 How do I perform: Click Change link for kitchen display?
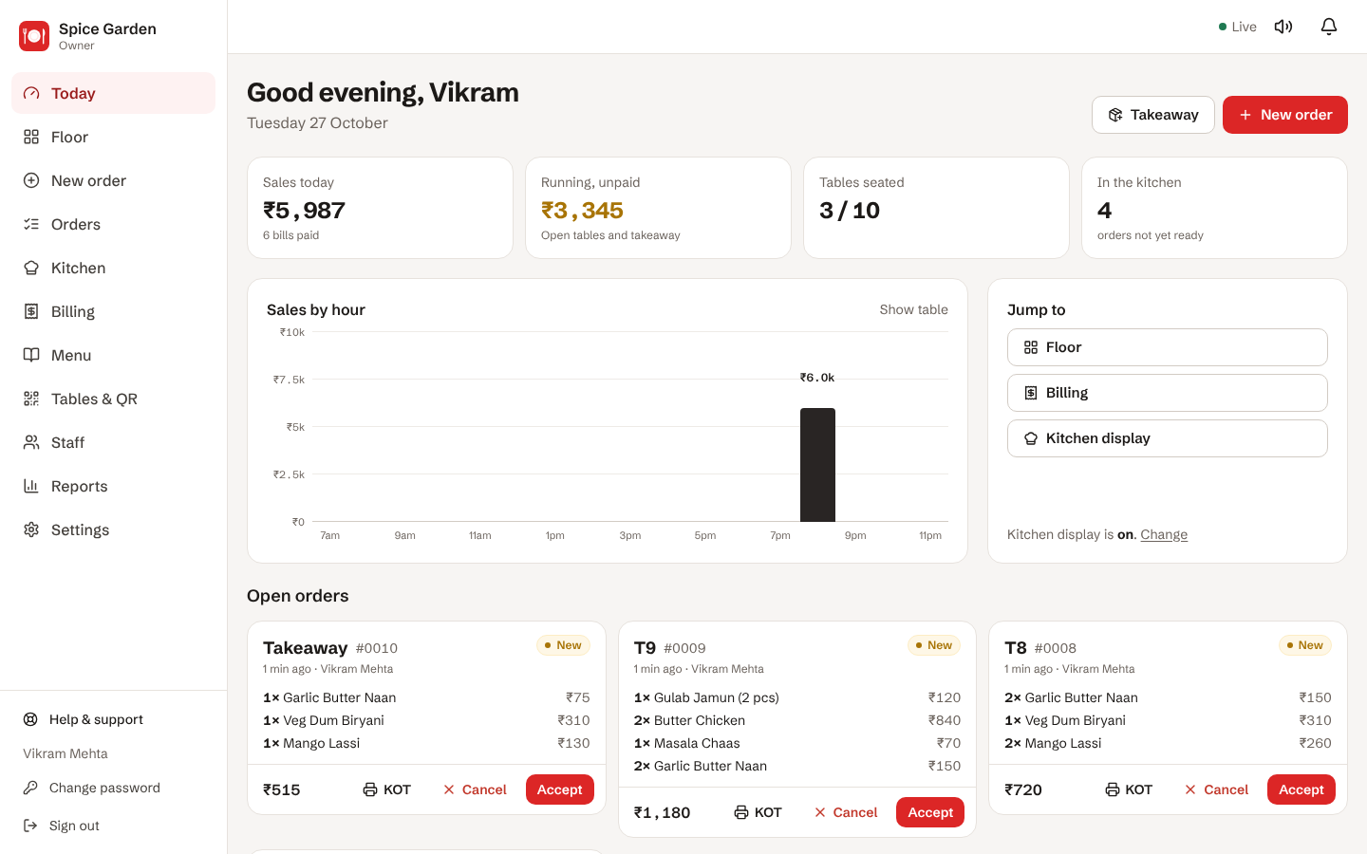(1164, 534)
